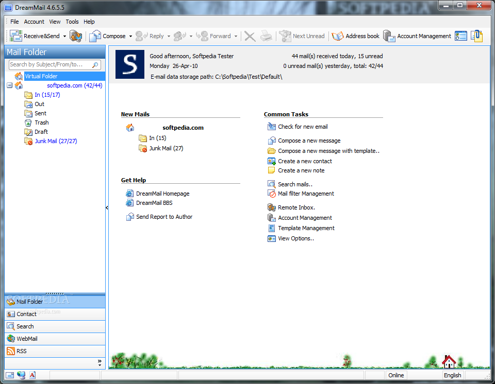Click the View Options.. link

(296, 238)
